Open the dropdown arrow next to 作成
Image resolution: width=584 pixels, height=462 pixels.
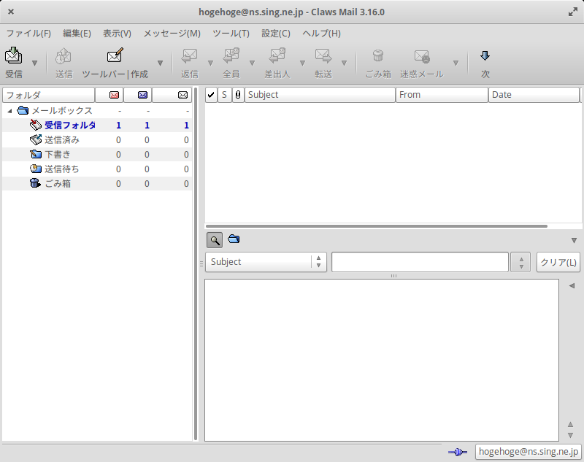(160, 63)
